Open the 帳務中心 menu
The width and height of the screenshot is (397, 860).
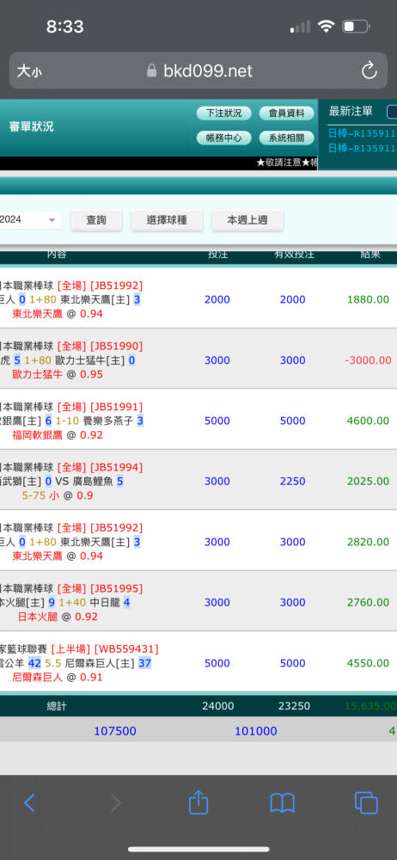tap(223, 138)
